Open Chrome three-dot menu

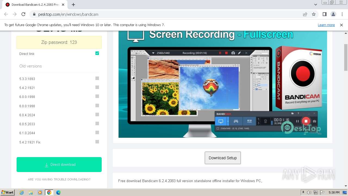(342, 14)
